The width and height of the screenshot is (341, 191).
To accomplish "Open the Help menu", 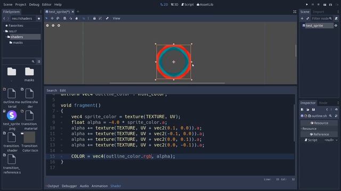I will pos(58,4).
